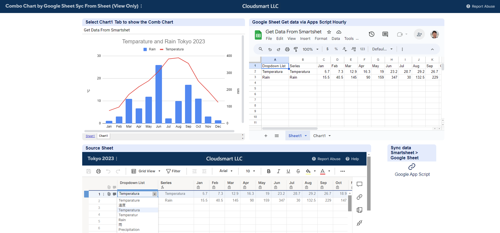The image size is (500, 233).
Task: Open the Insert menu
Action: pyautogui.click(x=305, y=39)
